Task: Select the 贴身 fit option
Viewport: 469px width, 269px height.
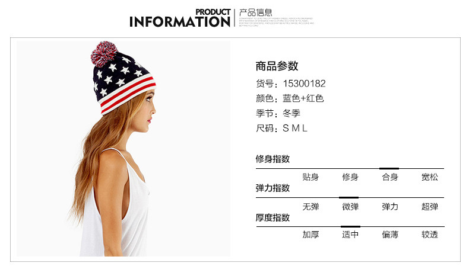Action: point(310,177)
